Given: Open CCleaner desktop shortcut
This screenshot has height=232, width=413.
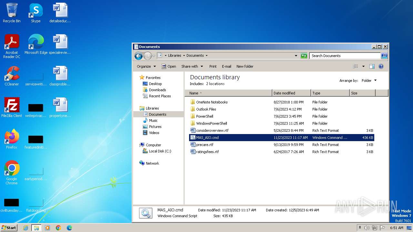Looking at the screenshot, I should pos(12,76).
